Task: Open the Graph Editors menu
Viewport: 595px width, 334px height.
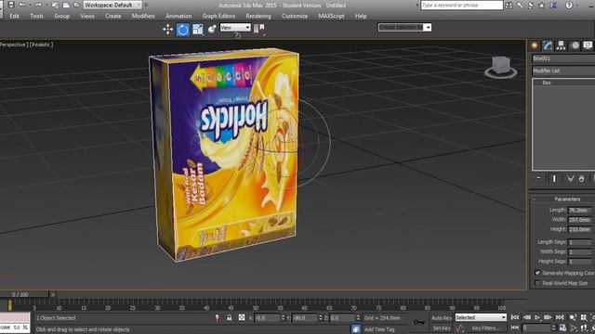Action: 218,16
